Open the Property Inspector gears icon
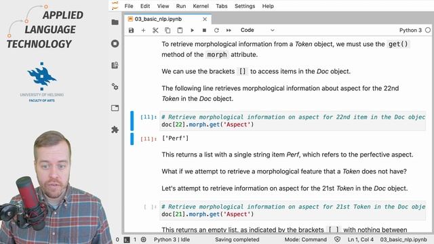 [x=115, y=87]
